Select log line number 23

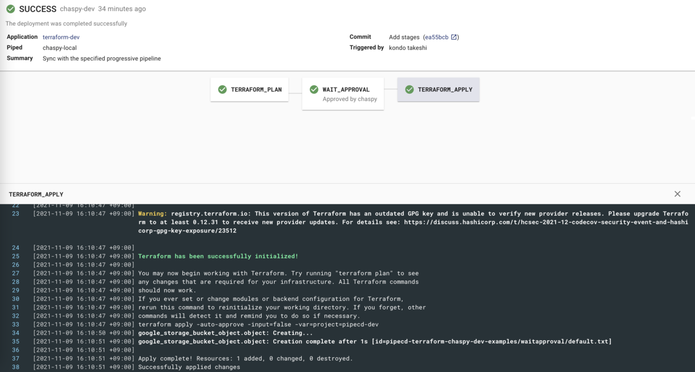15,213
